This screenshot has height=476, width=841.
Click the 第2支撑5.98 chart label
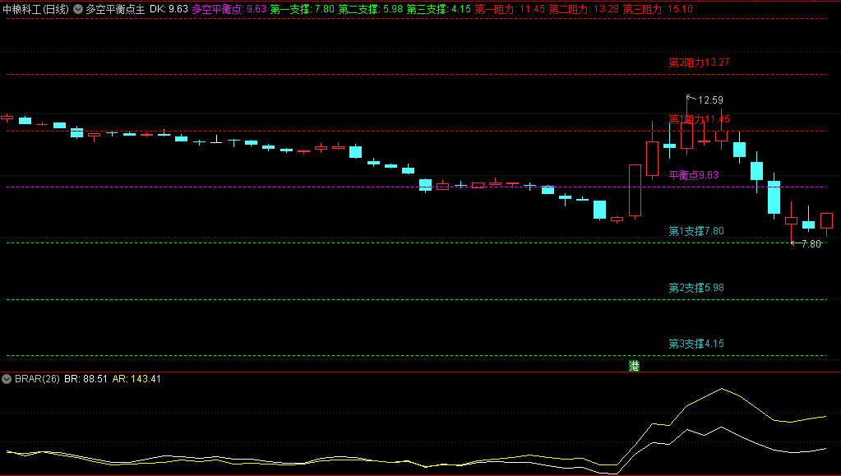pyautogui.click(x=696, y=289)
